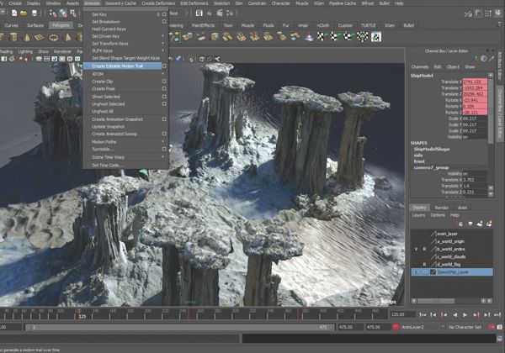This screenshot has height=353, width=505.
Task: Toggle visibility of SpaceShip_Layer
Action: pos(416,272)
